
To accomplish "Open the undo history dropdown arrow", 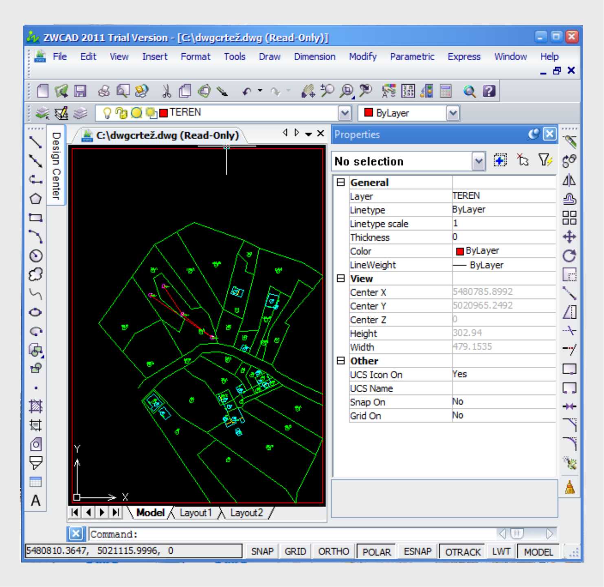I will 260,91.
